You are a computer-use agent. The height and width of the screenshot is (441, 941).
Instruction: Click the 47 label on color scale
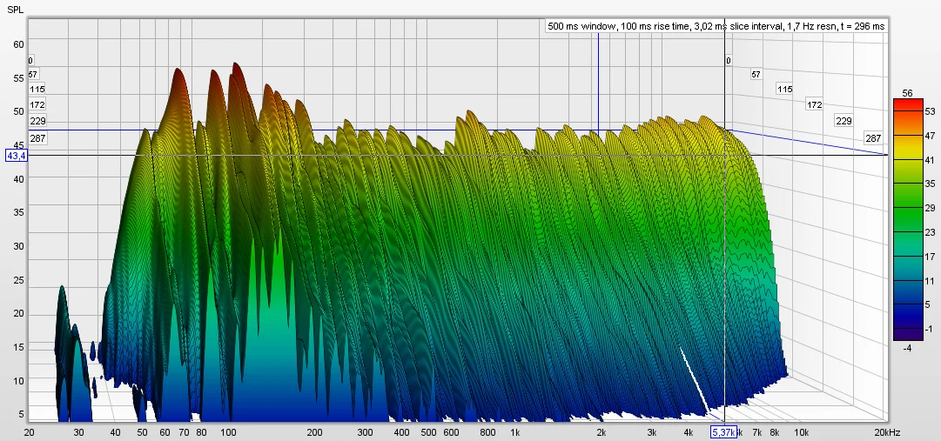[931, 137]
